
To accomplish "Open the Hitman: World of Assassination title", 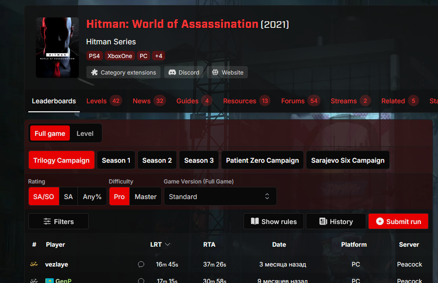I will pos(172,24).
